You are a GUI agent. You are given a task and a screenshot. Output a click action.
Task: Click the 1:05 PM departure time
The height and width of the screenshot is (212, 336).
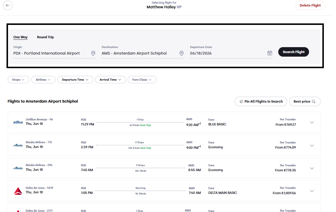point(87,193)
